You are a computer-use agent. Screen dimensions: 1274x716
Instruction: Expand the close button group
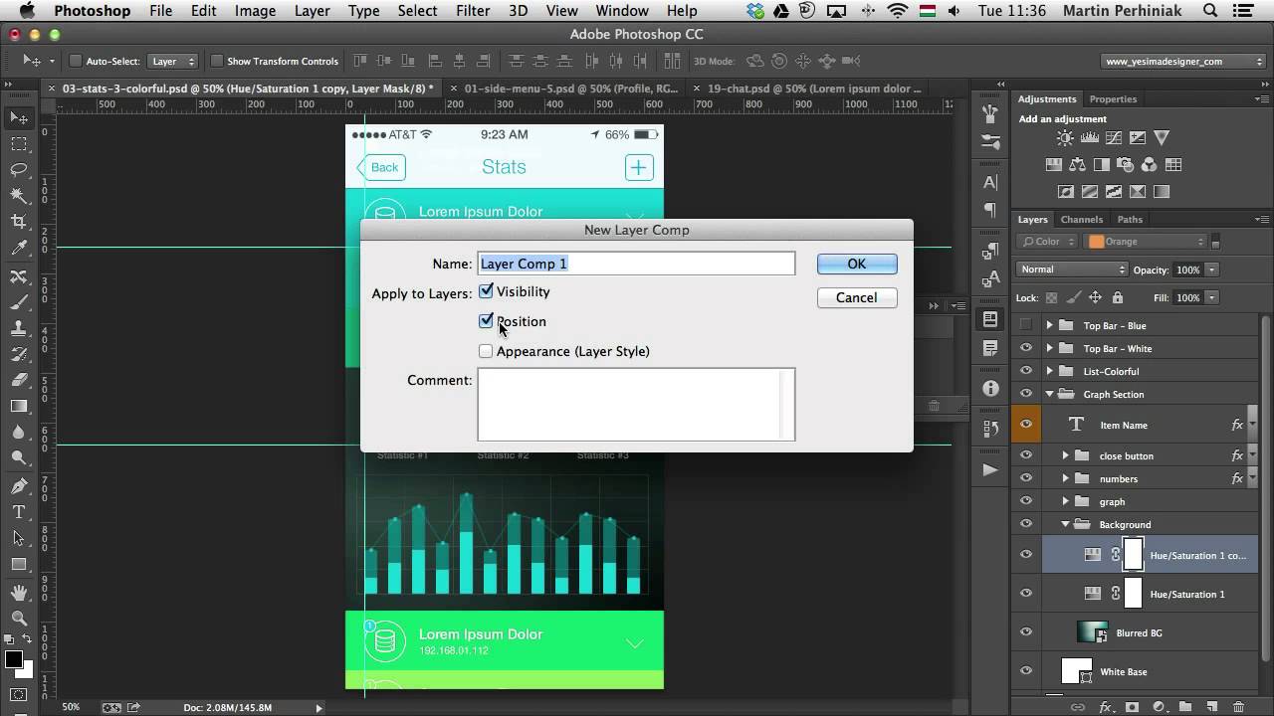coord(1065,455)
